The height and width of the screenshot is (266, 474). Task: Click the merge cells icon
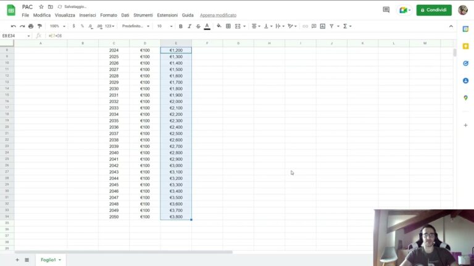[x=238, y=26]
